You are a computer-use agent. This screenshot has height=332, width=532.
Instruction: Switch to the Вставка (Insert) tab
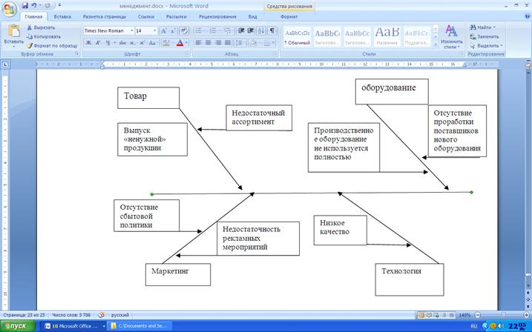pyautogui.click(x=63, y=15)
